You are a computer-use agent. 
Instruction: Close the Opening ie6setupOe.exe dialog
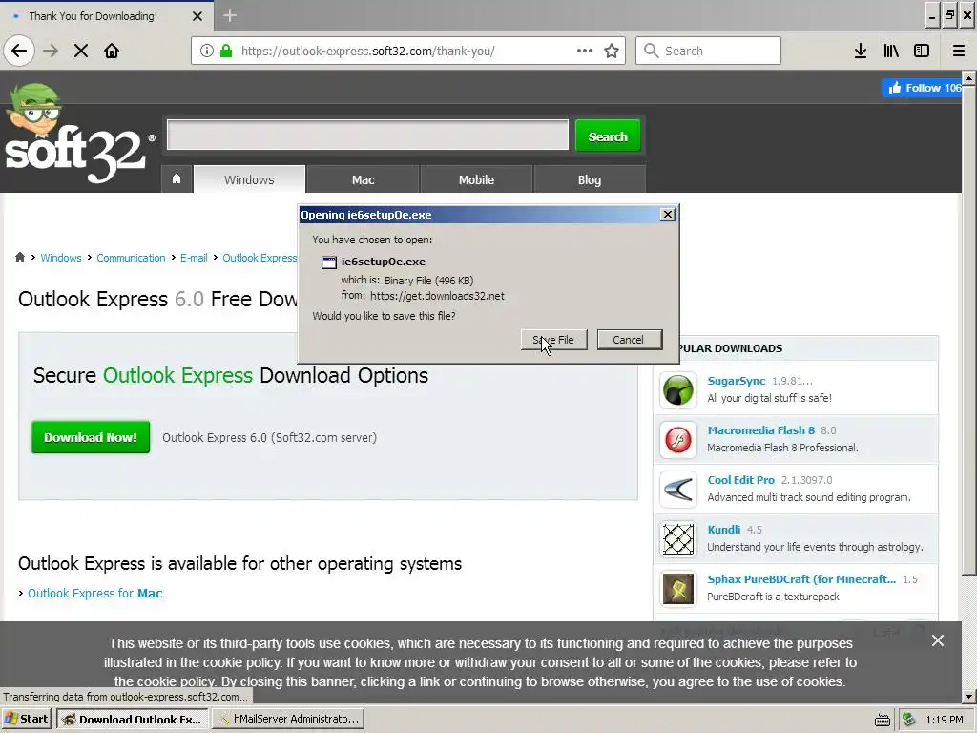(667, 215)
